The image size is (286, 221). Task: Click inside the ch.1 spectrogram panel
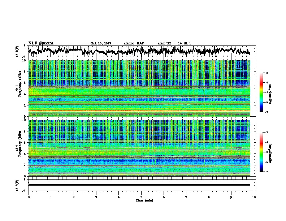coord(139,88)
